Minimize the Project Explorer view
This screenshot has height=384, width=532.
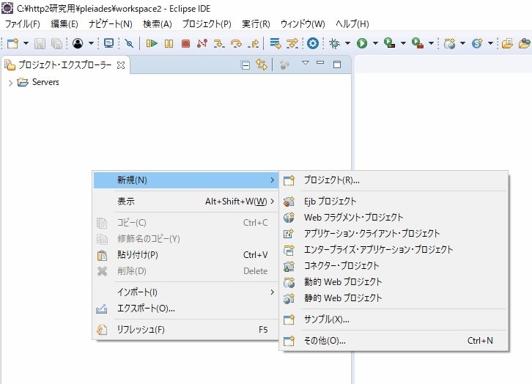320,63
